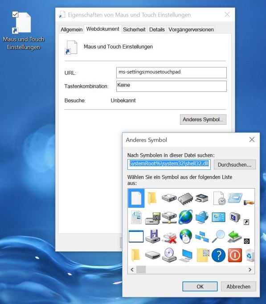Select the flat removable drive icon in bottom row
266x304 pixels.
tap(153, 255)
